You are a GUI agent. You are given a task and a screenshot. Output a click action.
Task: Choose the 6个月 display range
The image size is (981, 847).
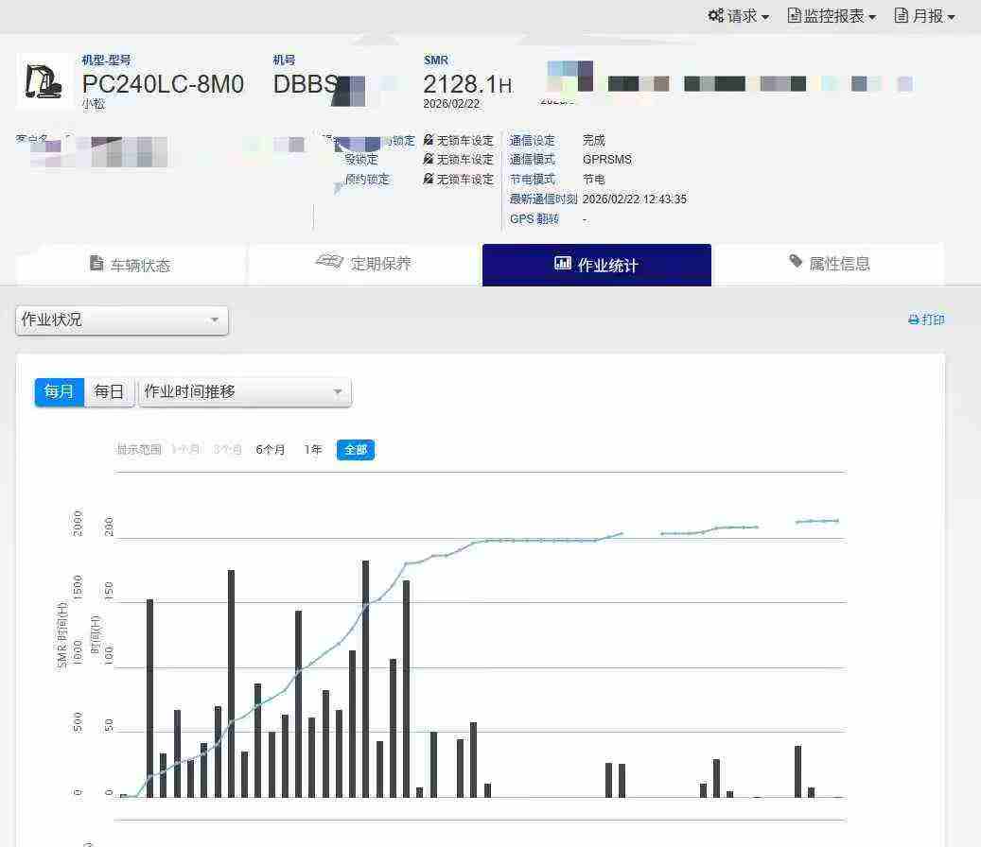click(x=270, y=450)
